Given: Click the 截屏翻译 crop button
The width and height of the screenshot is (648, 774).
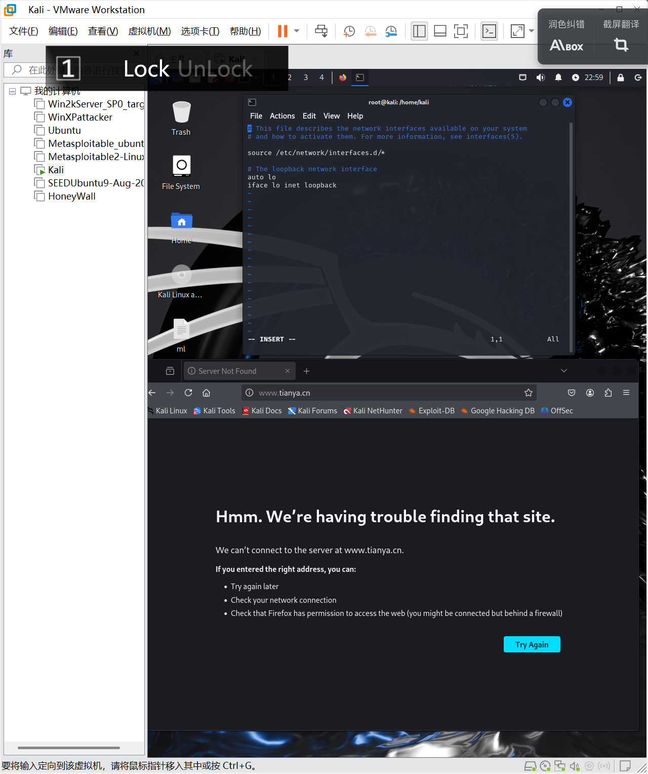Looking at the screenshot, I should 621,36.
